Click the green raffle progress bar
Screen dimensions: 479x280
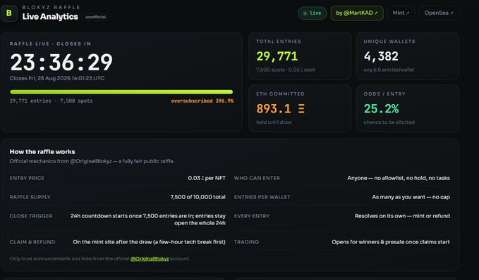click(121, 91)
